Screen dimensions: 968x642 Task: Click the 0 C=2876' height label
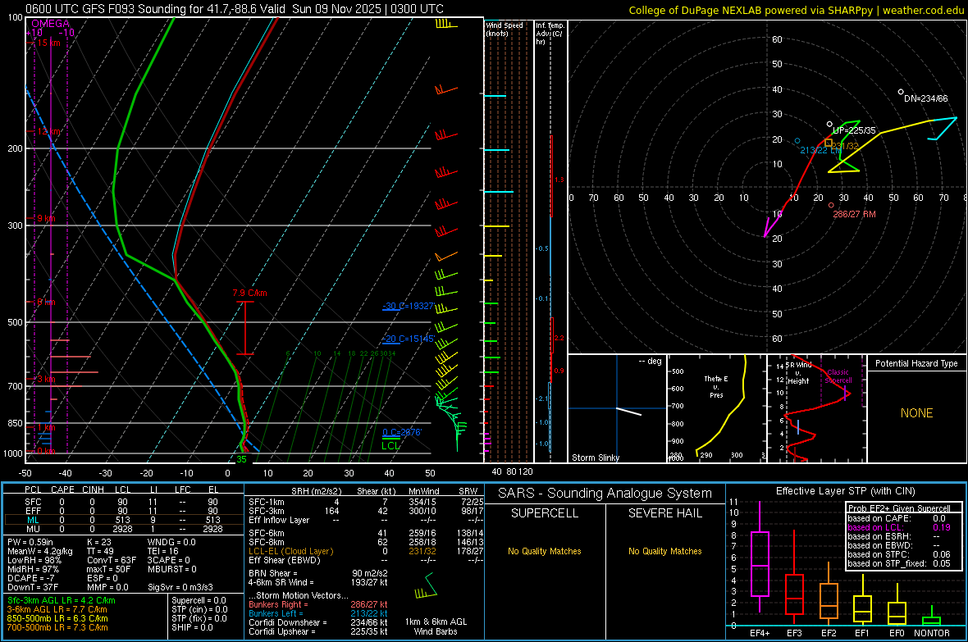click(402, 432)
